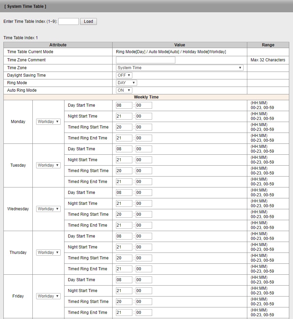
Task: Open Monday's Workday type dropdown
Action: (x=48, y=122)
